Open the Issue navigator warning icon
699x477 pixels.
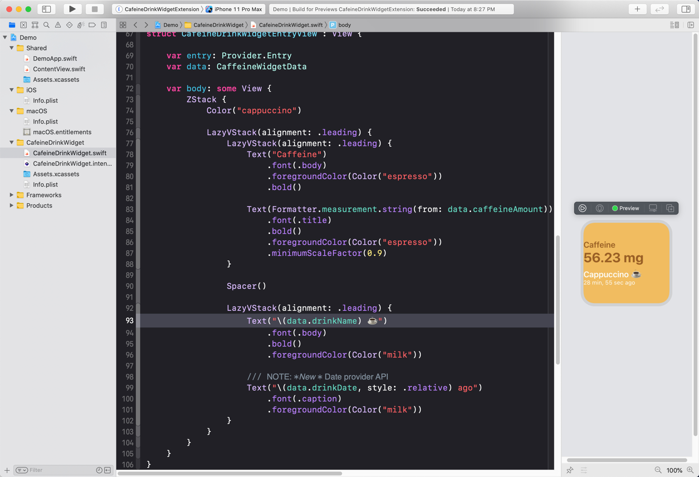[x=58, y=25]
